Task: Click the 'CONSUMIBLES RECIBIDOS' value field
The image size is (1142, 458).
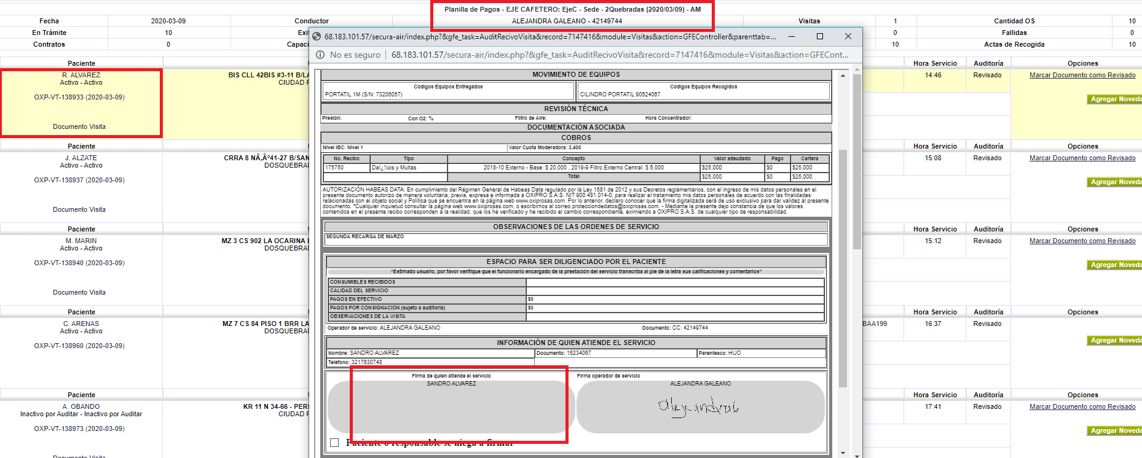Action: [675, 282]
